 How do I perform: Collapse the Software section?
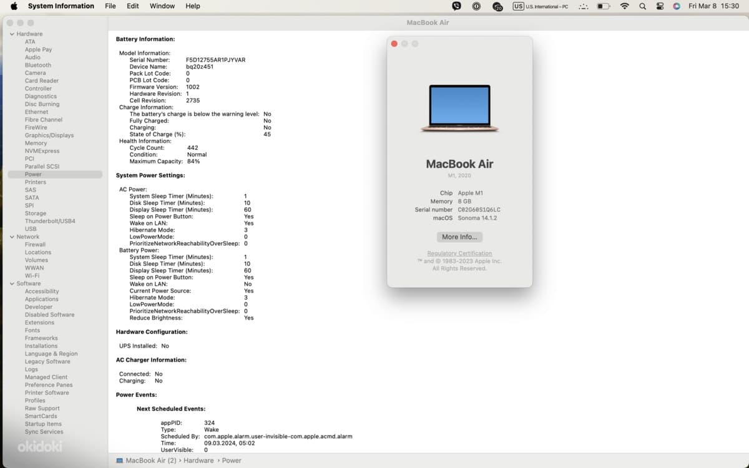12,283
